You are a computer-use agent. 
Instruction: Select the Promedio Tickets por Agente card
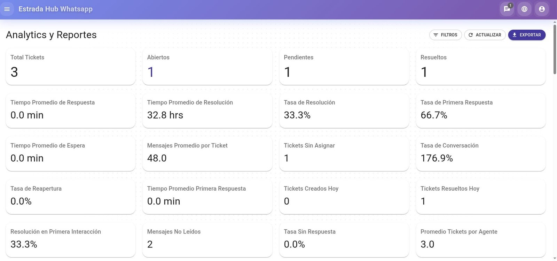[x=480, y=239]
